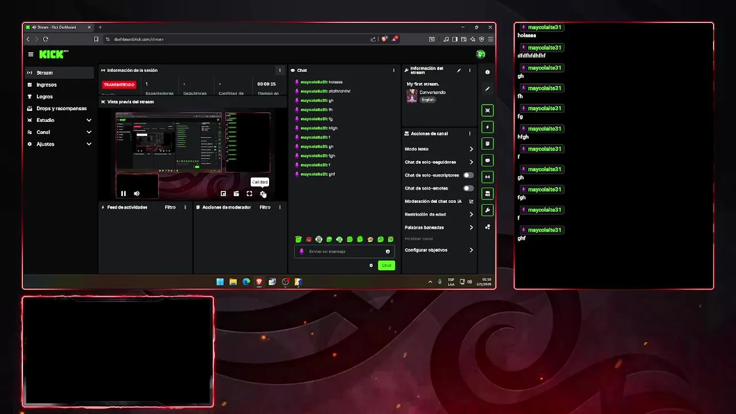The width and height of the screenshot is (736, 414).
Task: Open Filtro in Acciones de moderador
Action: 265,207
